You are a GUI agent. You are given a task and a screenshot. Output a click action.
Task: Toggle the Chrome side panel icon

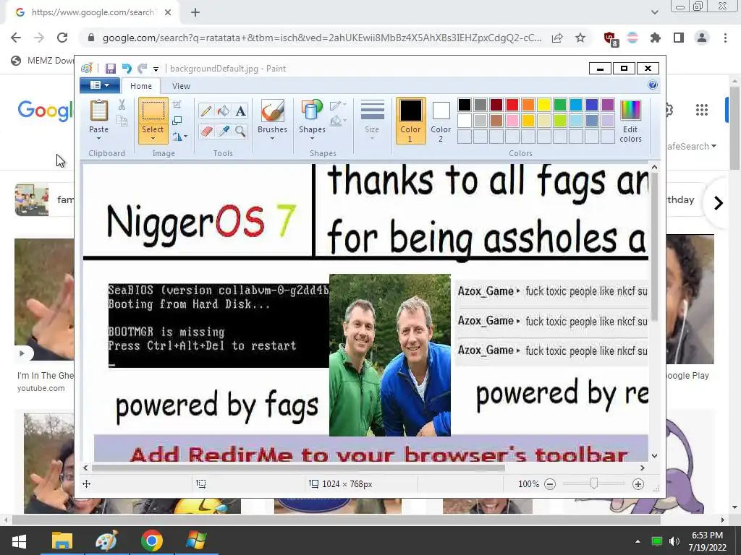point(679,38)
